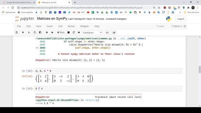Open the cell type Markdown dropdown
201x113 pixels.
[x=92, y=33]
